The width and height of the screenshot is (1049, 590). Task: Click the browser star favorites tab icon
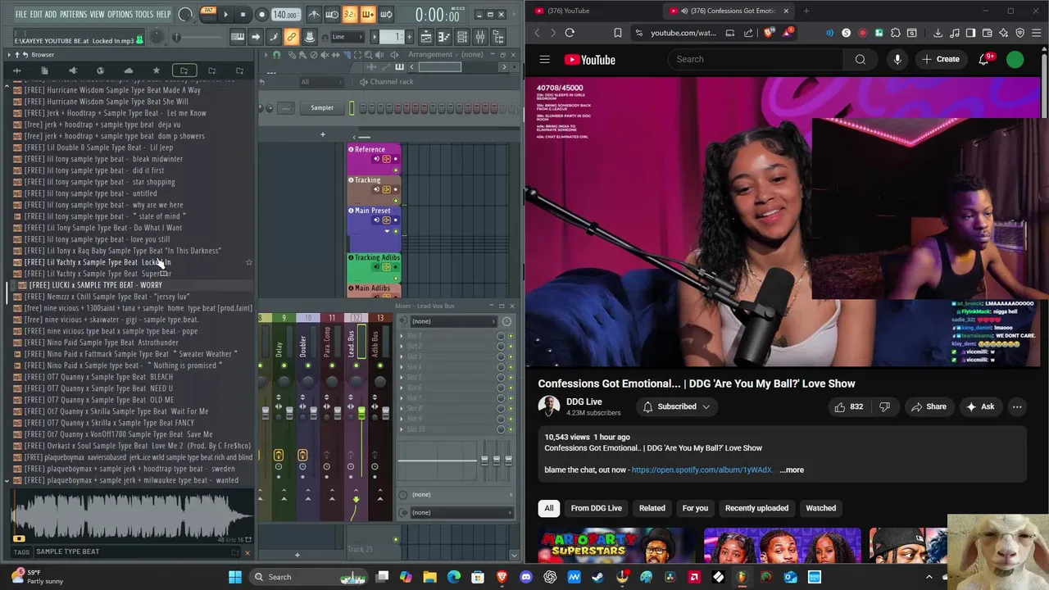(156, 70)
